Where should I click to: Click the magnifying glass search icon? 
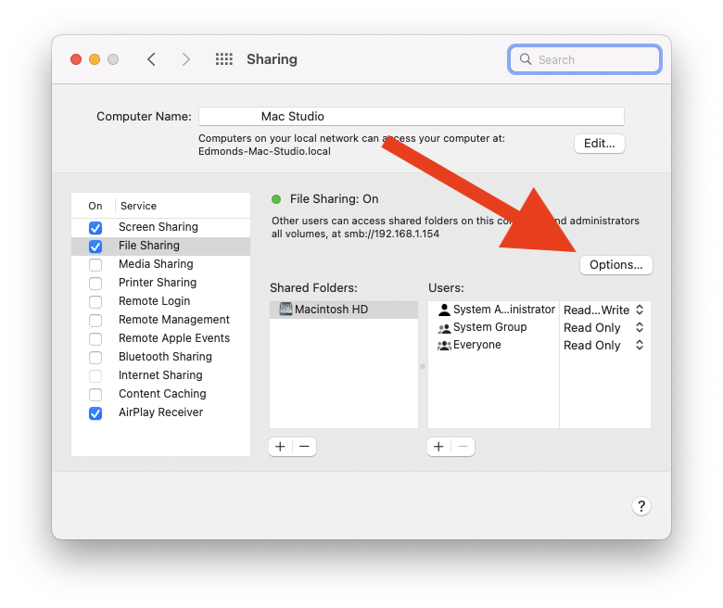526,59
